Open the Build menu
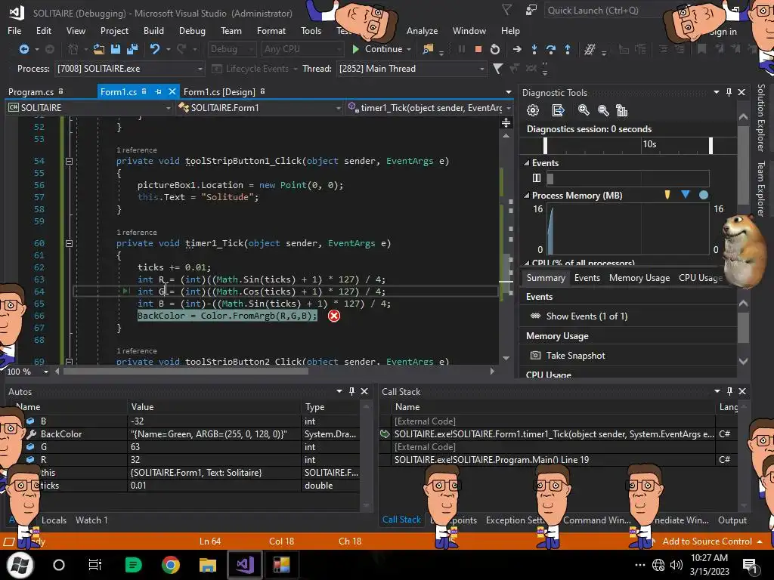The height and width of the screenshot is (580, 774). point(153,30)
